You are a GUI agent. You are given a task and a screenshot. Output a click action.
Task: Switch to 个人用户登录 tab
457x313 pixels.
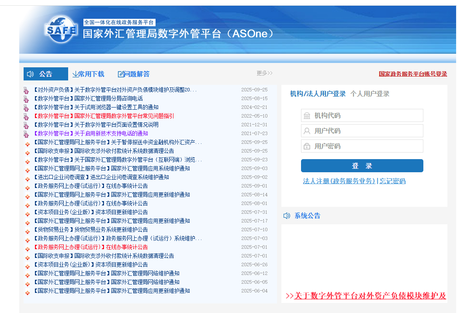point(370,94)
